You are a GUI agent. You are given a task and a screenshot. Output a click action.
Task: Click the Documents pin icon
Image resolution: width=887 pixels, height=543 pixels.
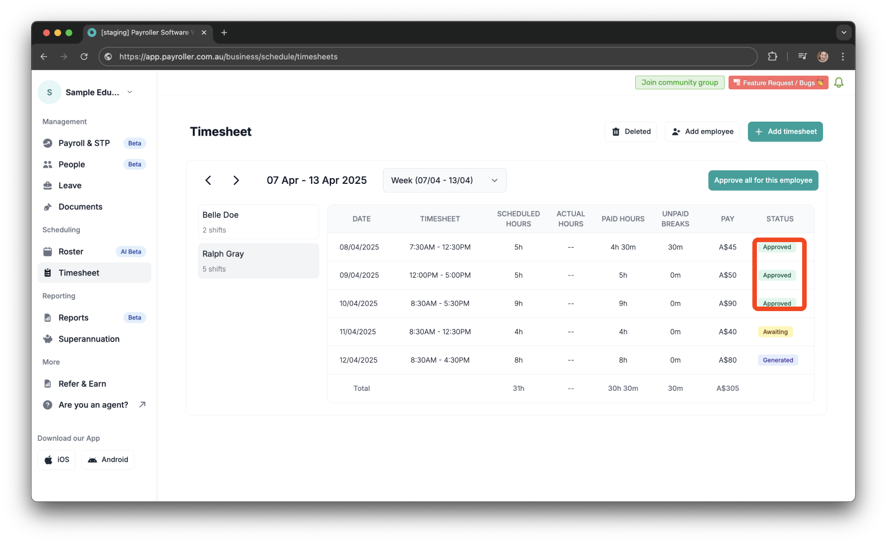(48, 207)
